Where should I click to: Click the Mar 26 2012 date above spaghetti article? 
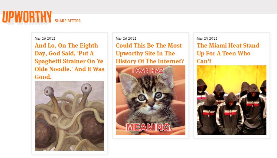coord(45,38)
